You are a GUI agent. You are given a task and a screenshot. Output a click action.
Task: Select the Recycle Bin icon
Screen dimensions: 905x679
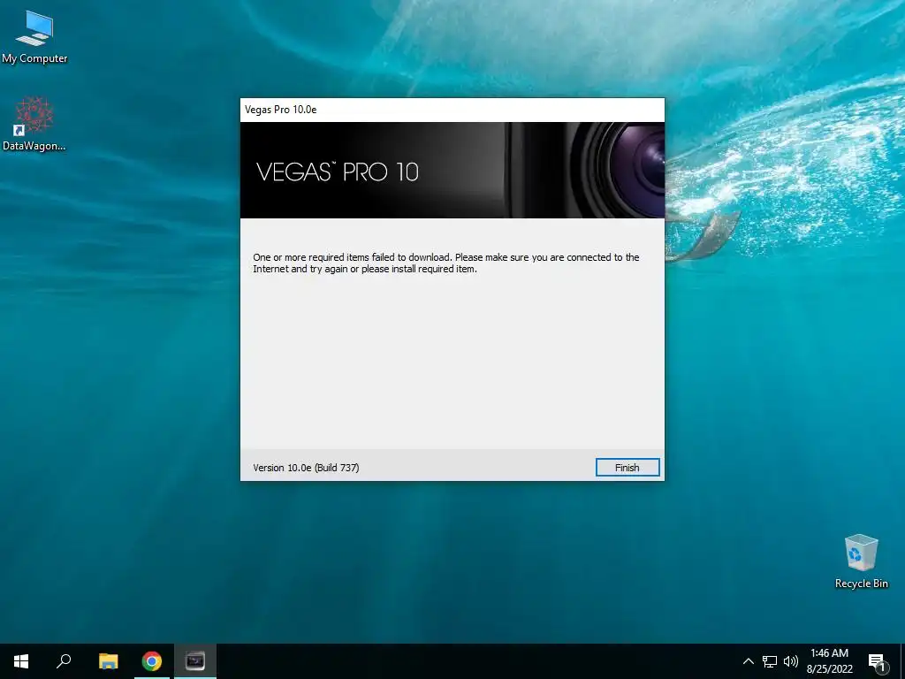[861, 561]
